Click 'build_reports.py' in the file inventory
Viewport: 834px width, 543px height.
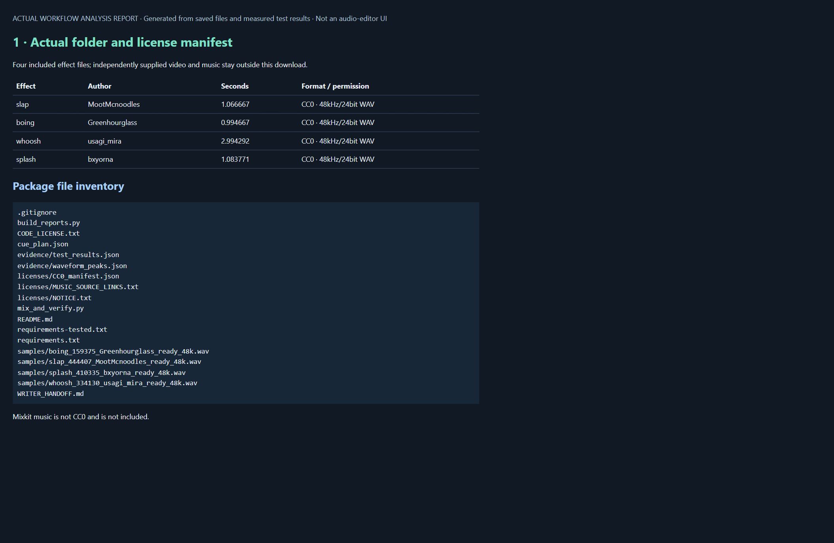49,223
